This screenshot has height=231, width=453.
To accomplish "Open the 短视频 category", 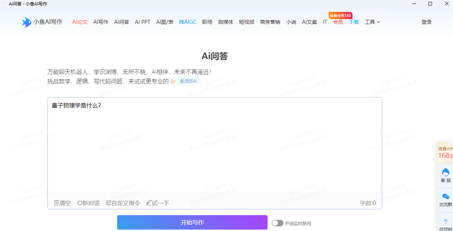I will tap(247, 22).
